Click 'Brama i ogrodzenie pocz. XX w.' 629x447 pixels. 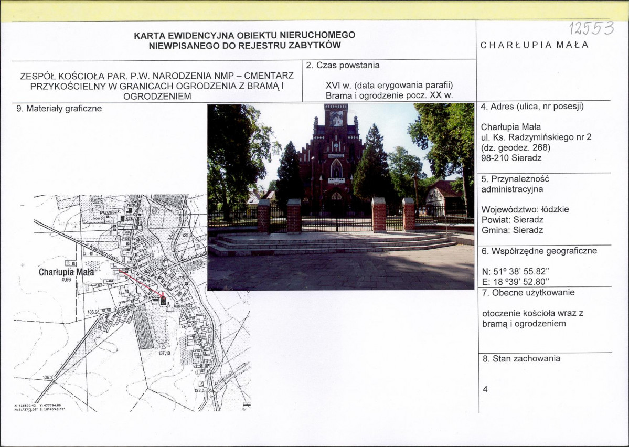tap(389, 96)
